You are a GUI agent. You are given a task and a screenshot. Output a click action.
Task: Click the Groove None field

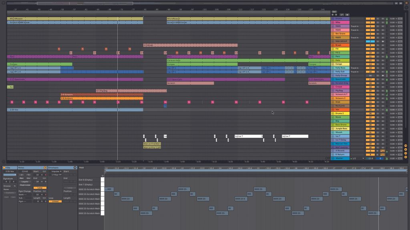pyautogui.click(x=10, y=189)
